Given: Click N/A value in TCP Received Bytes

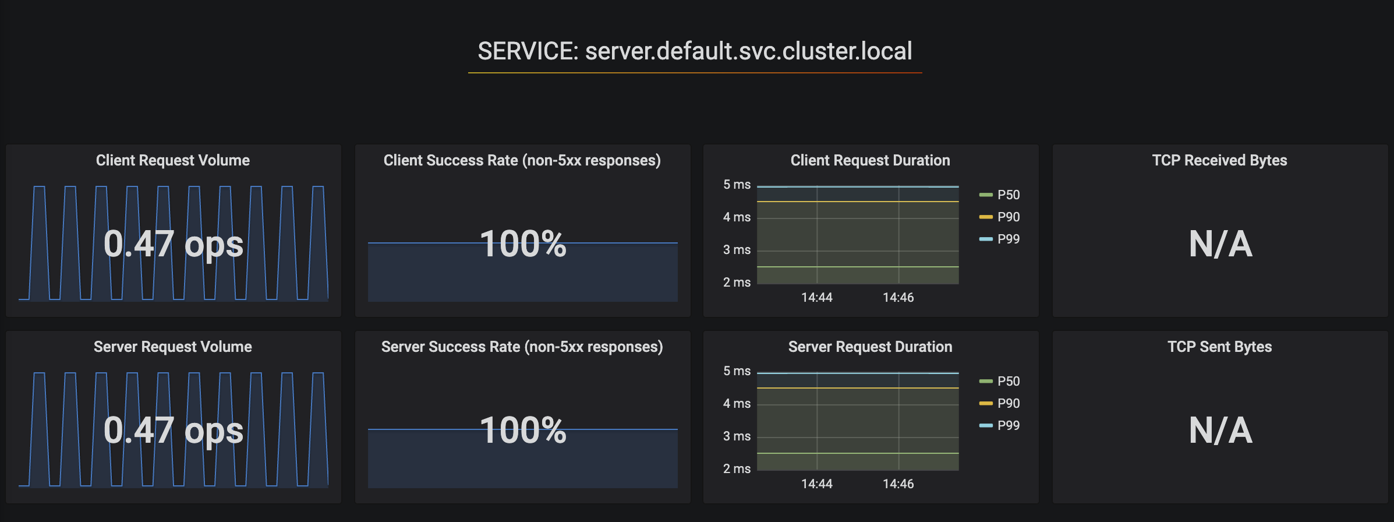Looking at the screenshot, I should [1220, 244].
